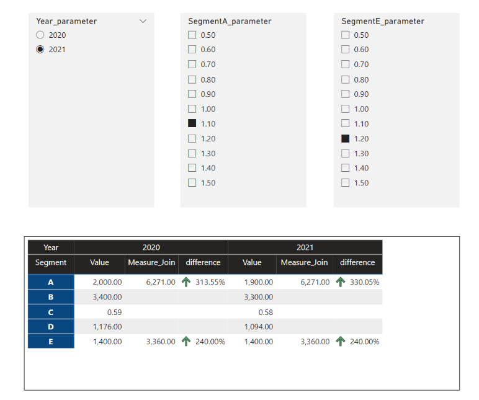The image size is (479, 400).
Task: Click the up arrow icon beside 313.55%
Action: click(186, 282)
